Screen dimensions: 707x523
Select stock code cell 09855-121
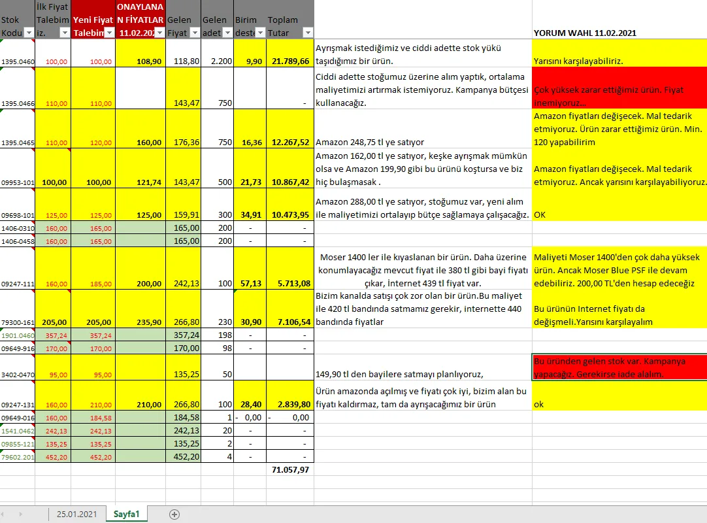click(18, 444)
